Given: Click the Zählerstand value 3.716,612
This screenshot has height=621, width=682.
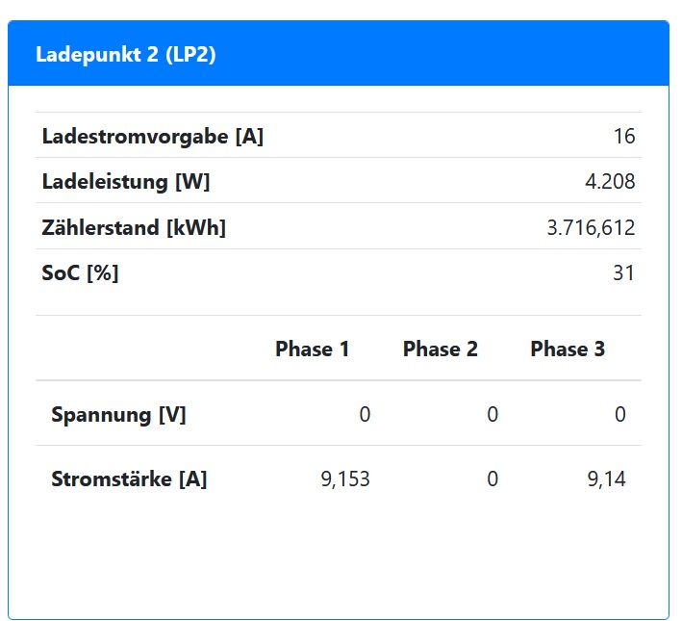Looking at the screenshot, I should [x=591, y=228].
